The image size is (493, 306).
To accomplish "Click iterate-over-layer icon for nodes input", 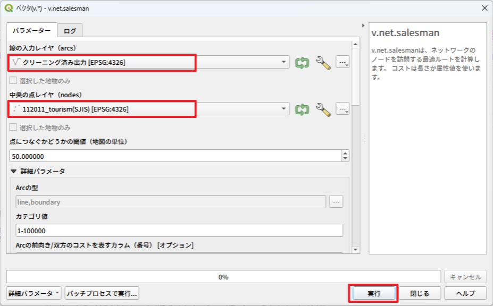I will [302, 109].
